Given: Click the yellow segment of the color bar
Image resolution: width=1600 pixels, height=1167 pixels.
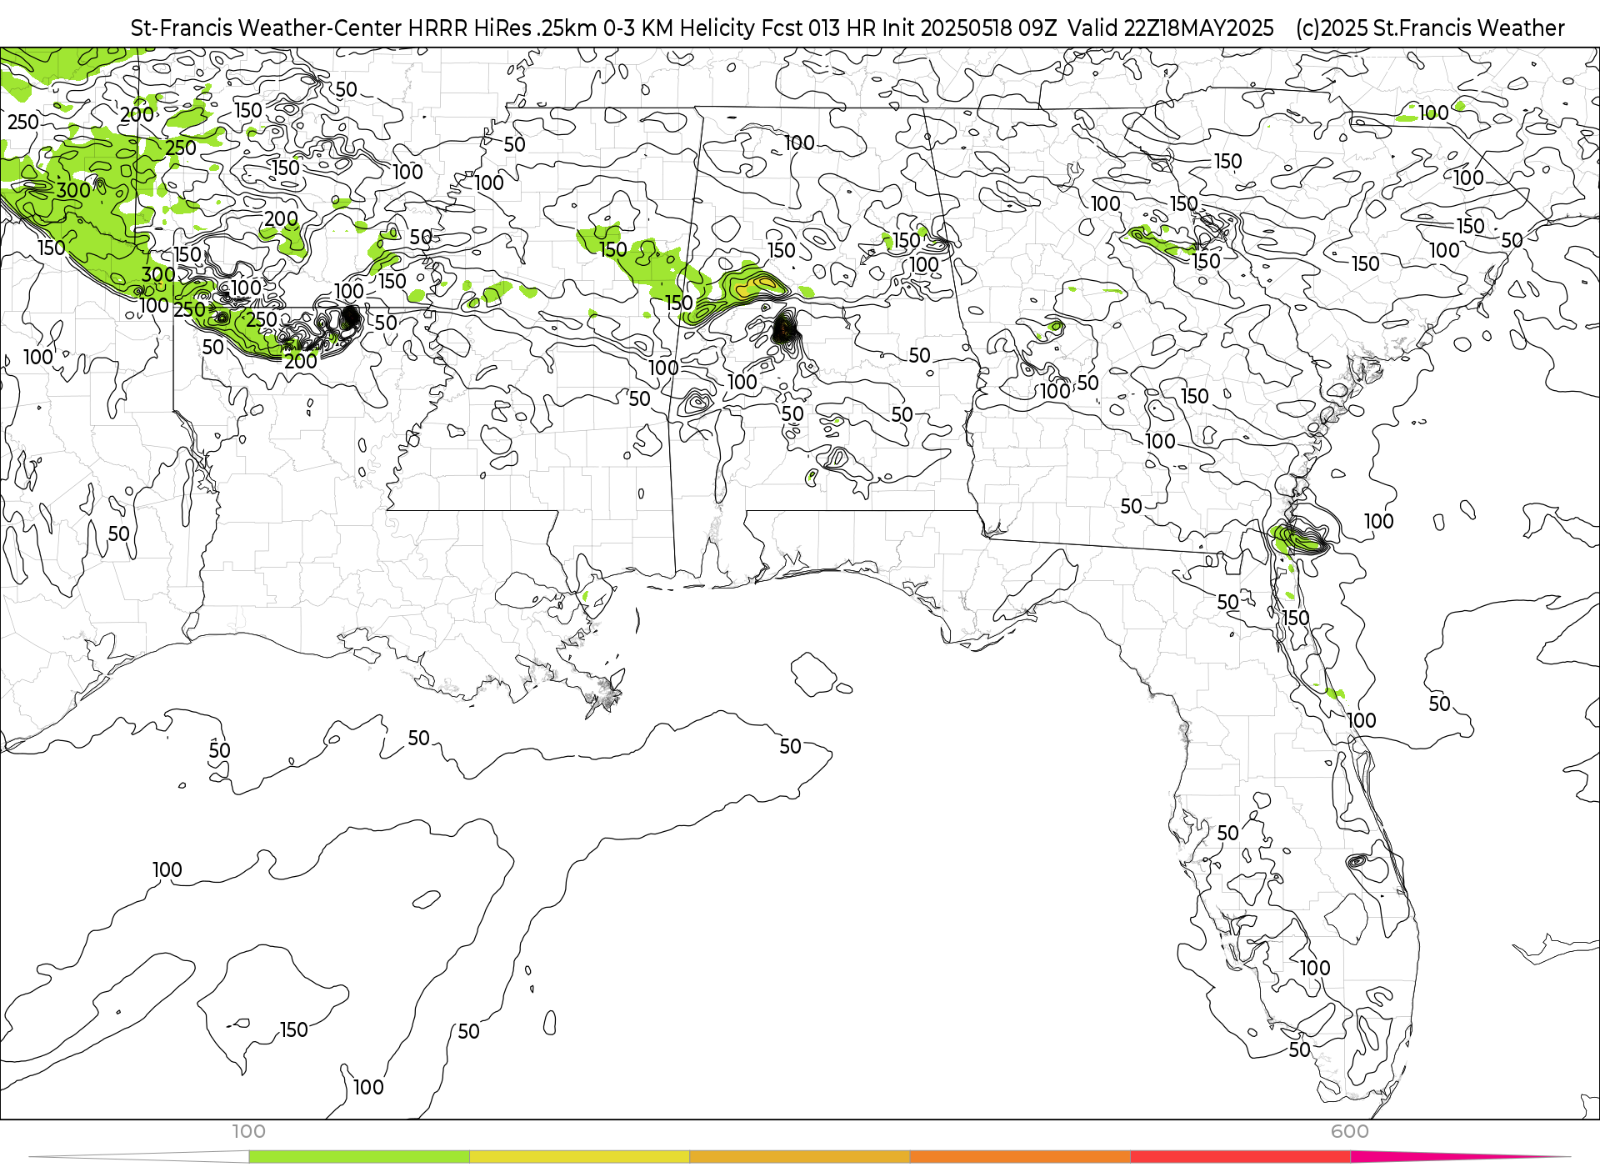Looking at the screenshot, I should coord(580,1157).
